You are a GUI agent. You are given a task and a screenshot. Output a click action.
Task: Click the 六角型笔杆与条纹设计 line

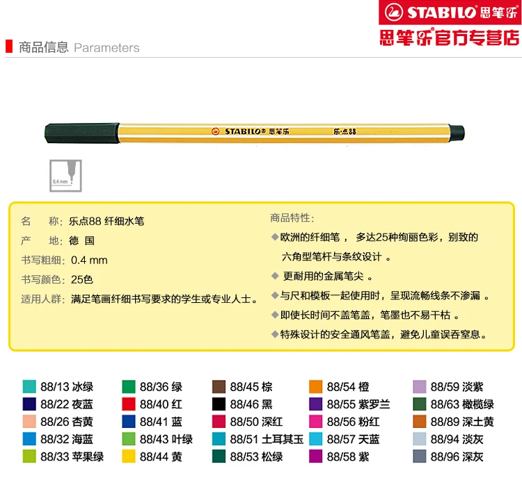click(x=336, y=257)
